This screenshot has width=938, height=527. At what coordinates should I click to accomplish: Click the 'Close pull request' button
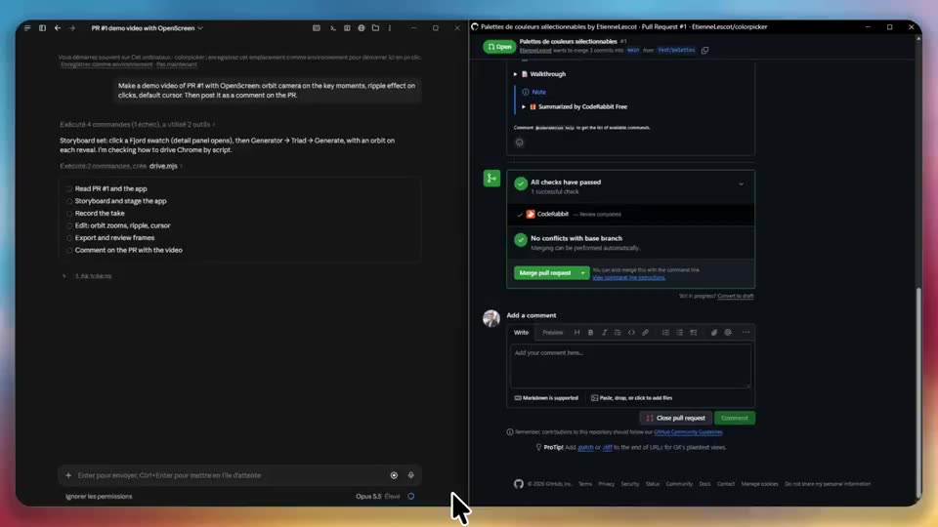(675, 419)
